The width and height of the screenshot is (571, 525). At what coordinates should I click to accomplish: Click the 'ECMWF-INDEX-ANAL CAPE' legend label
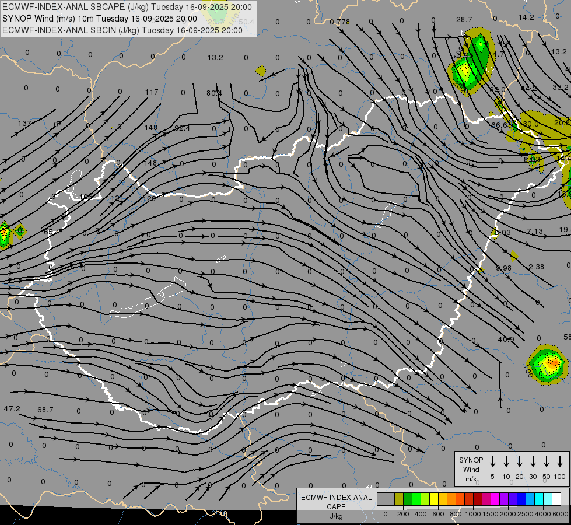click(336, 502)
